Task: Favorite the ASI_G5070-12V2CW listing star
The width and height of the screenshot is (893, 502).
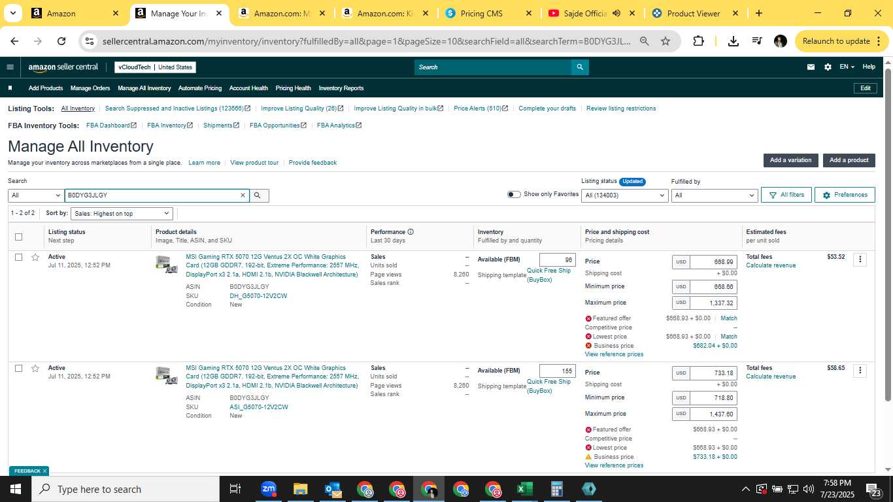Action: pos(35,368)
